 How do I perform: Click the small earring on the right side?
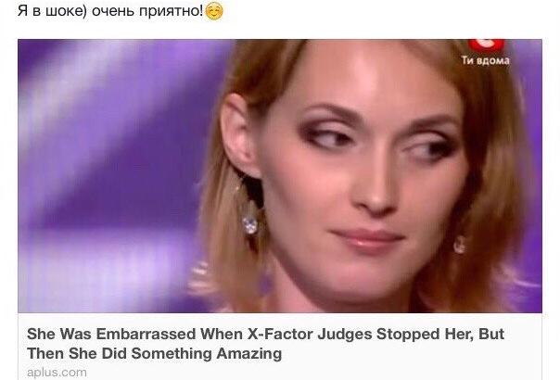point(459,245)
